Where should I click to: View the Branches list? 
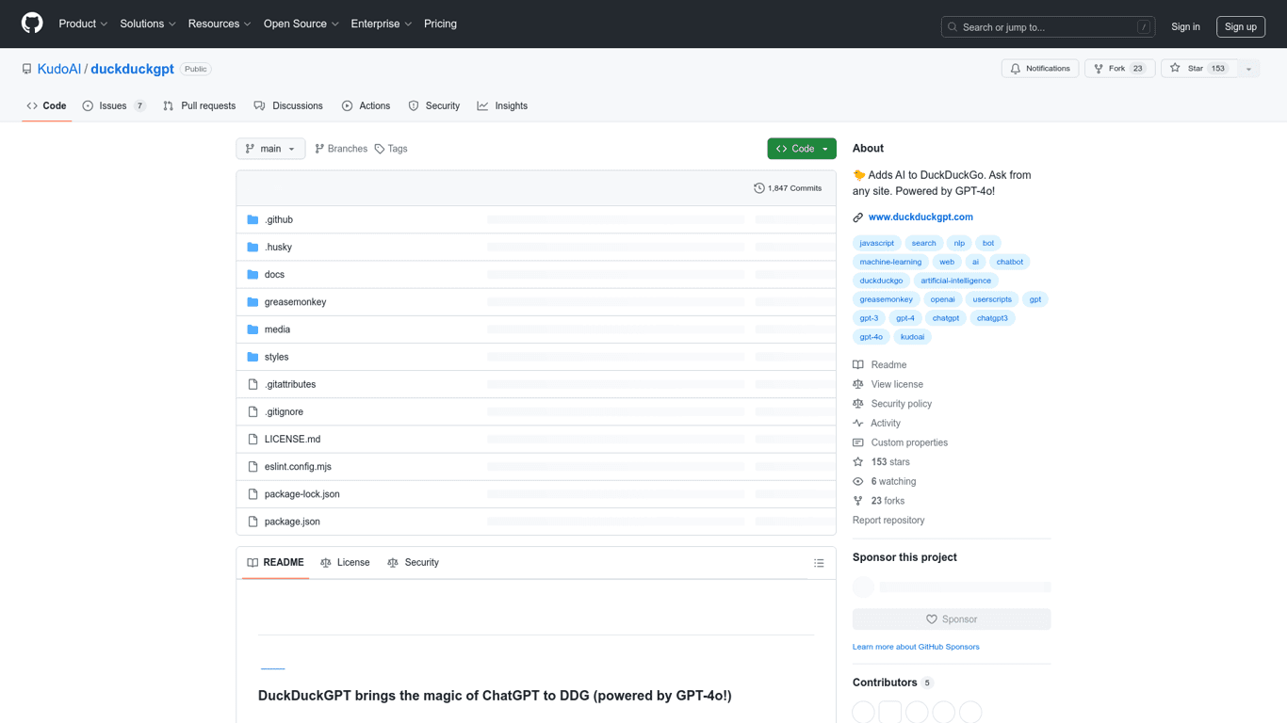341,149
